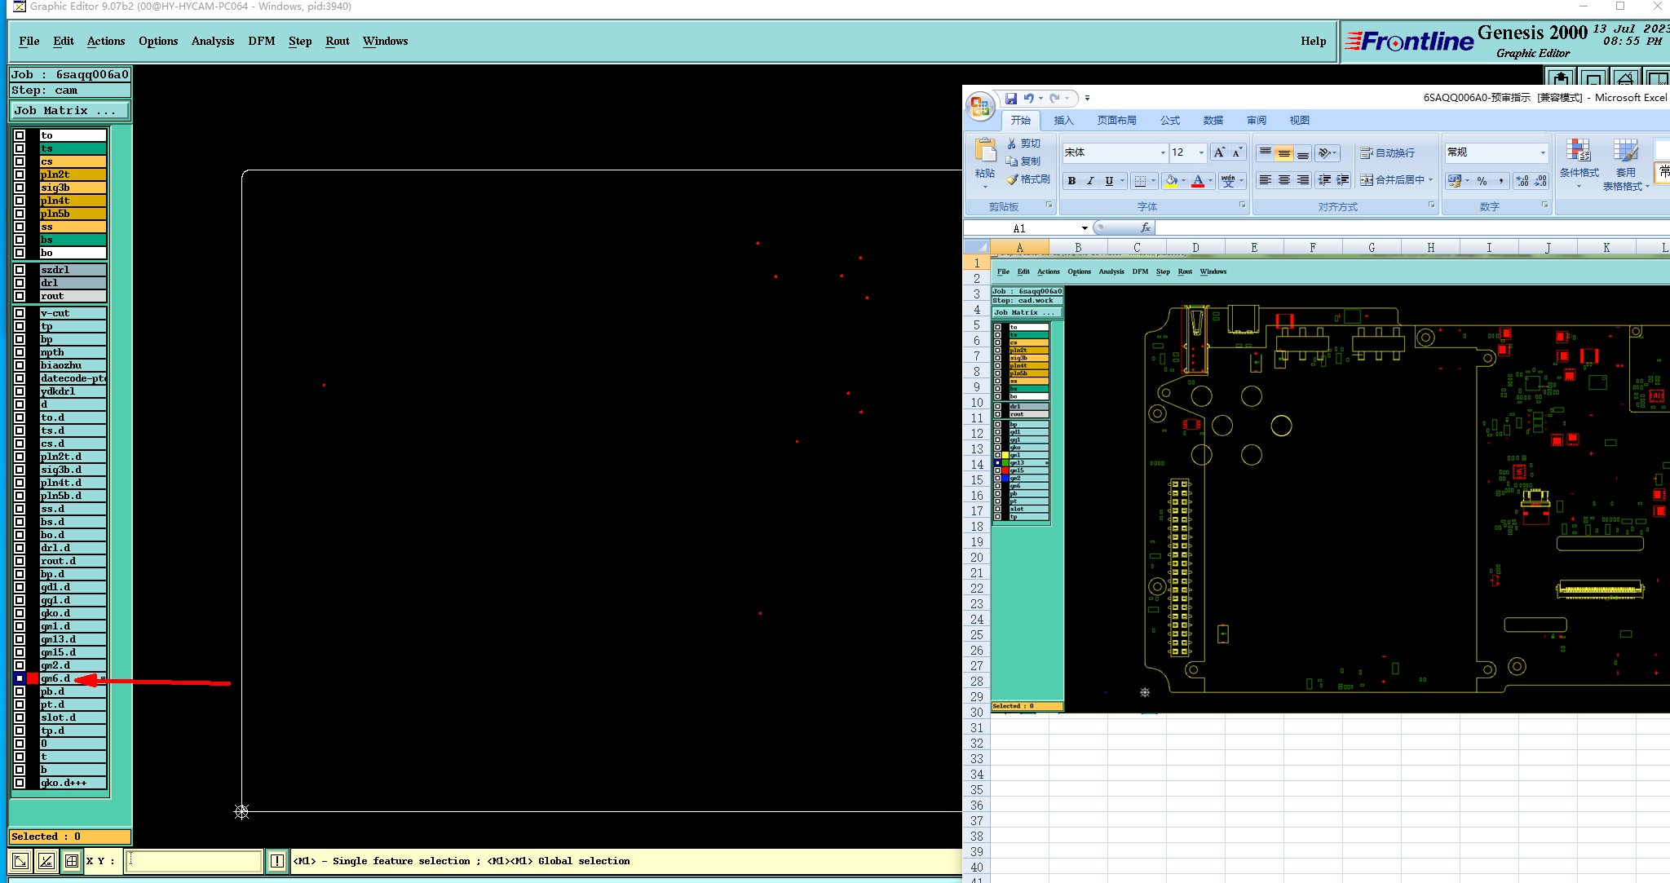The image size is (1670, 883).
Task: Open the font size 12 dropdown
Action: 1200,152
